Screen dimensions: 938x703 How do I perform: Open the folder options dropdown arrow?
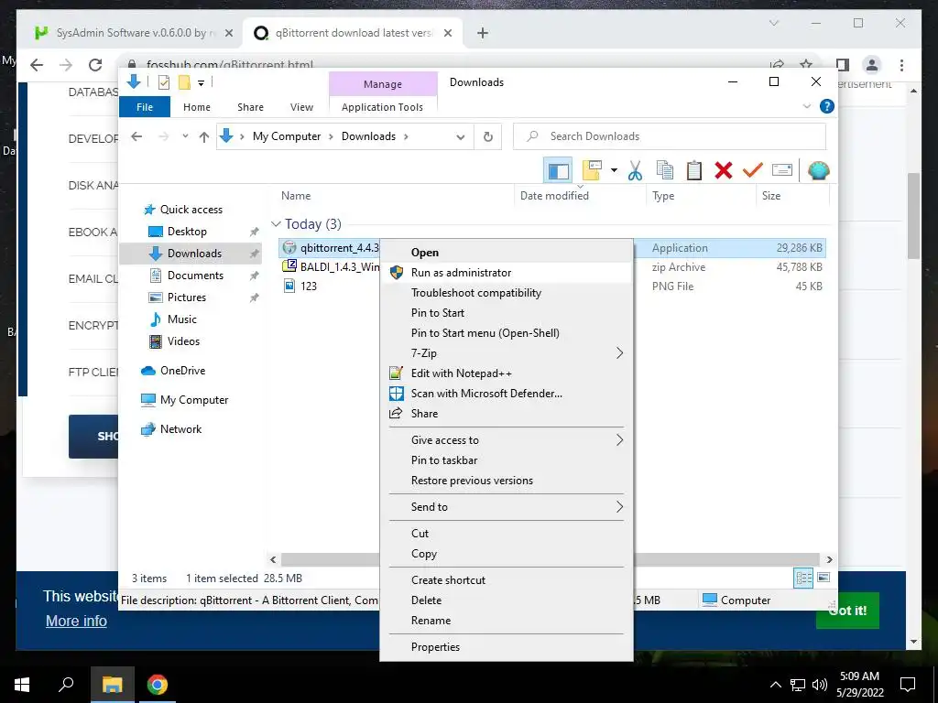pos(614,170)
